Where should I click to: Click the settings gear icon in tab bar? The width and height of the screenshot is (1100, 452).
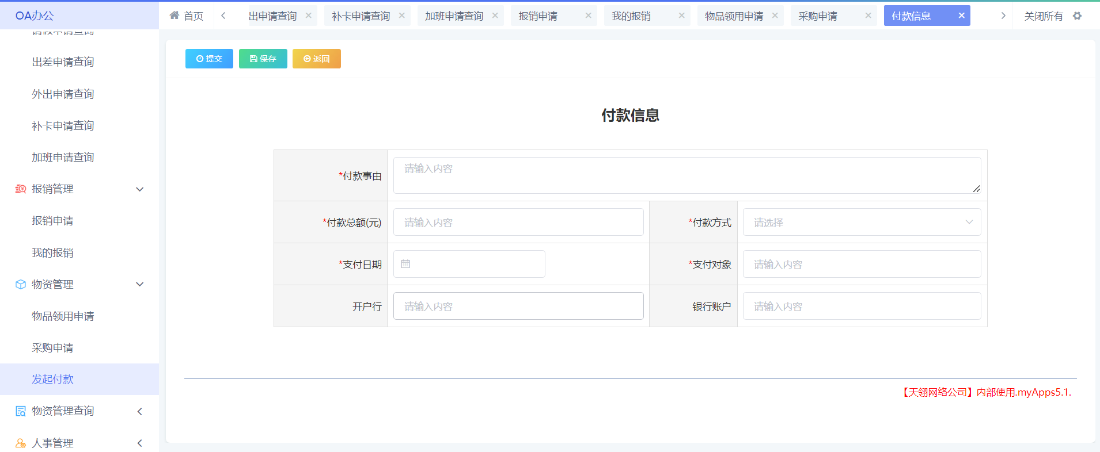1077,16
